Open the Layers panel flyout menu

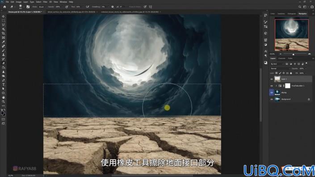[x=313, y=59]
